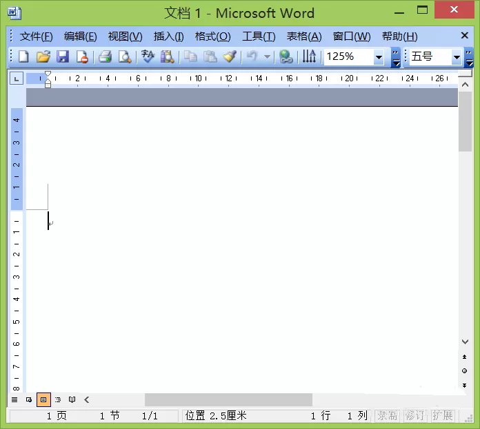The height and width of the screenshot is (429, 480).
Task: Maximize the Word window
Action: [423, 10]
